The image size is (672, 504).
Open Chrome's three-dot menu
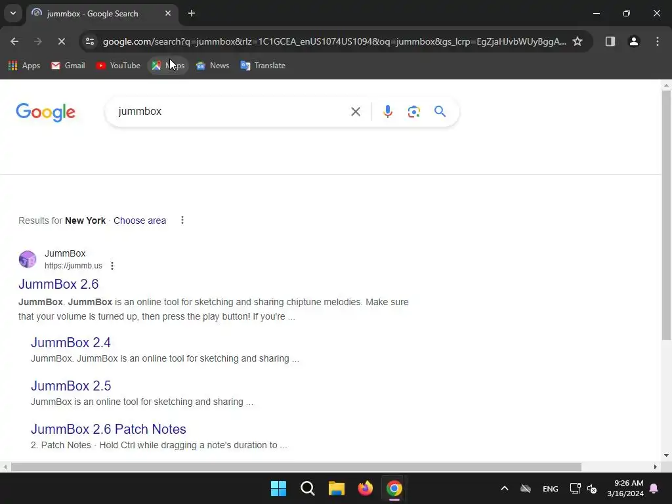click(657, 41)
